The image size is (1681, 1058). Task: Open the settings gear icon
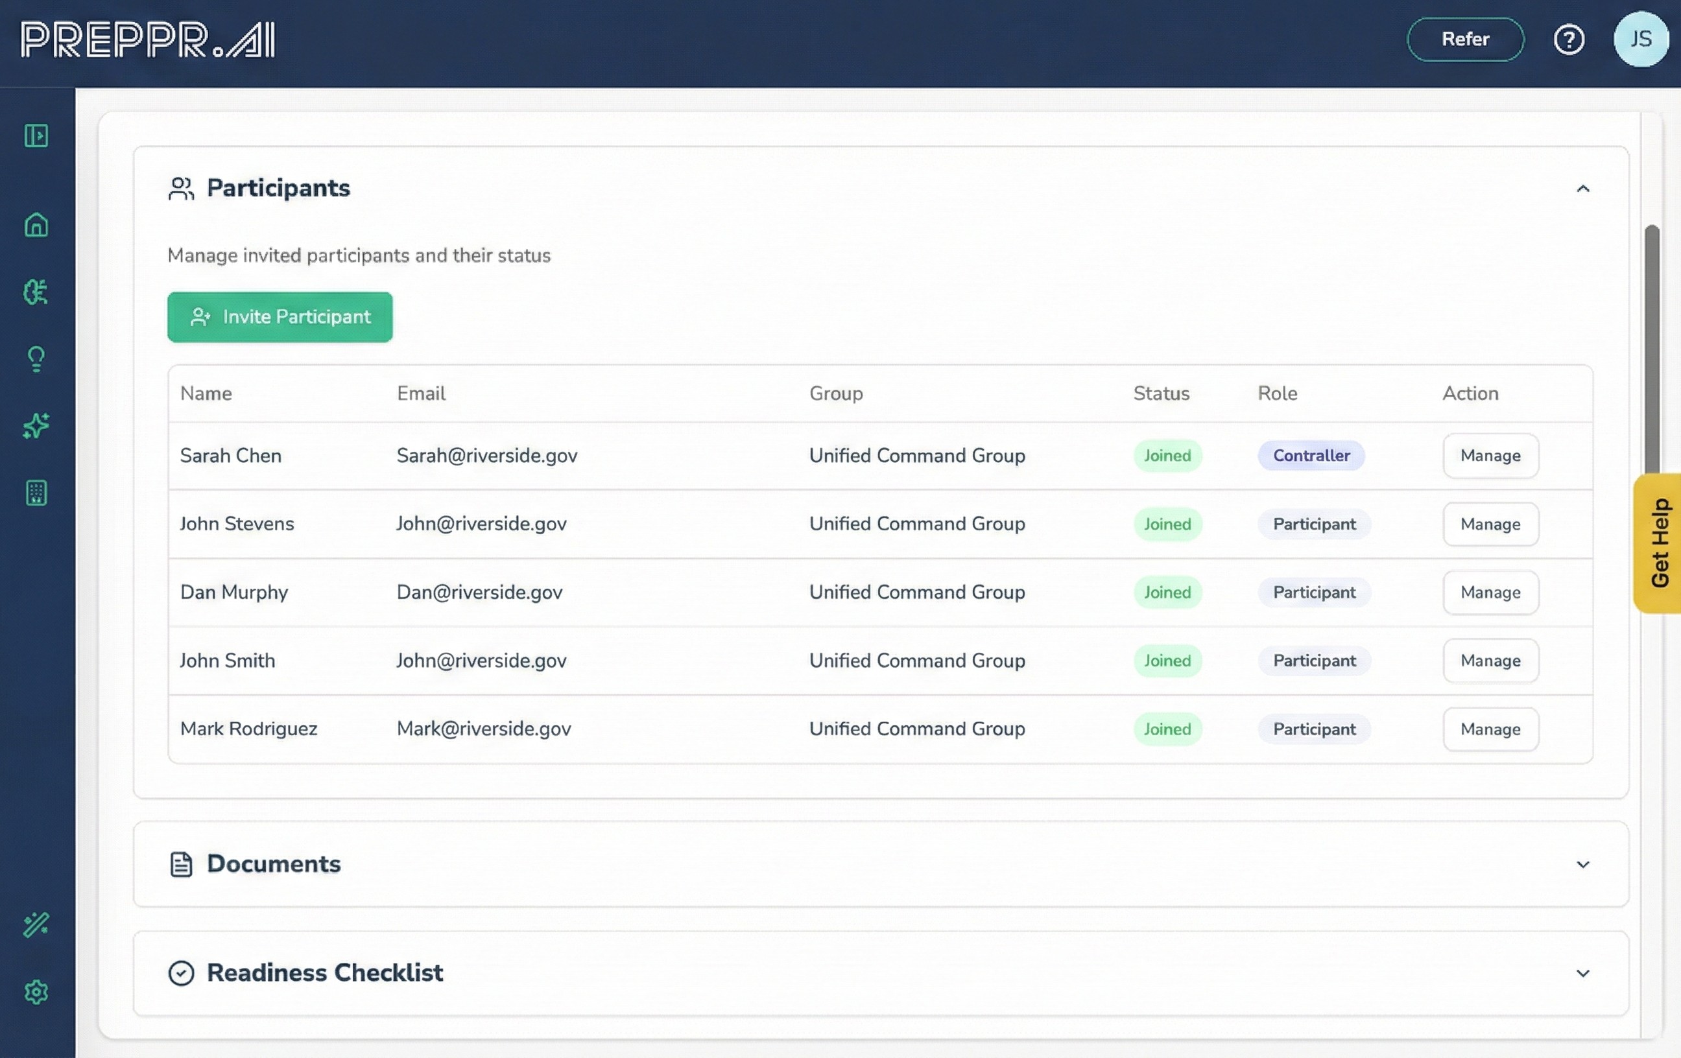tap(36, 992)
